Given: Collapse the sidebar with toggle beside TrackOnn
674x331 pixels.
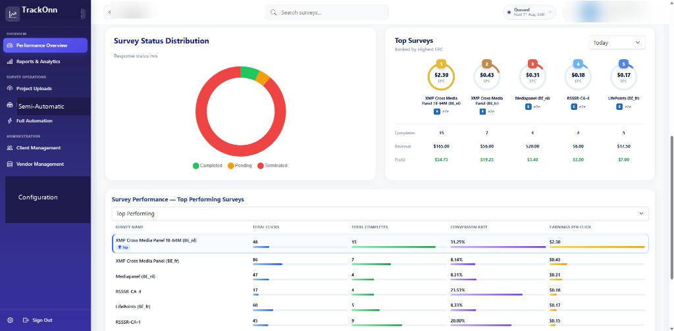Looking at the screenshot, I should pos(82,14).
